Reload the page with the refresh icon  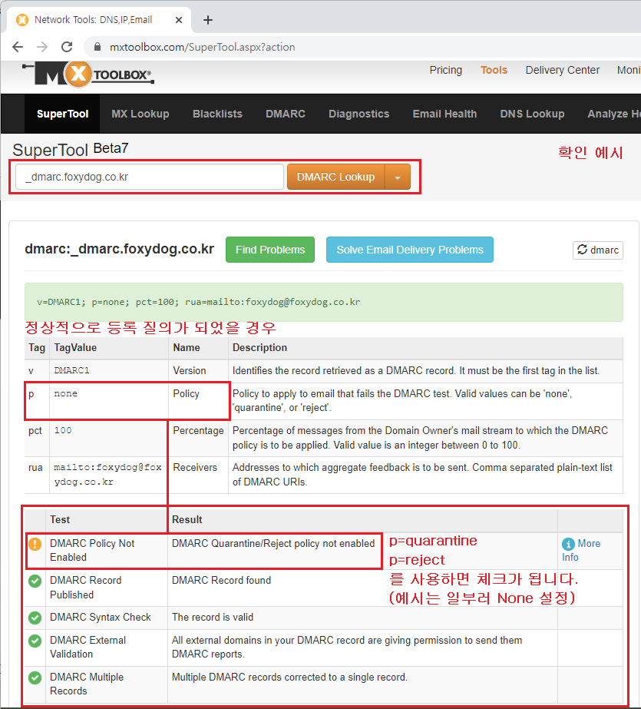(x=67, y=47)
